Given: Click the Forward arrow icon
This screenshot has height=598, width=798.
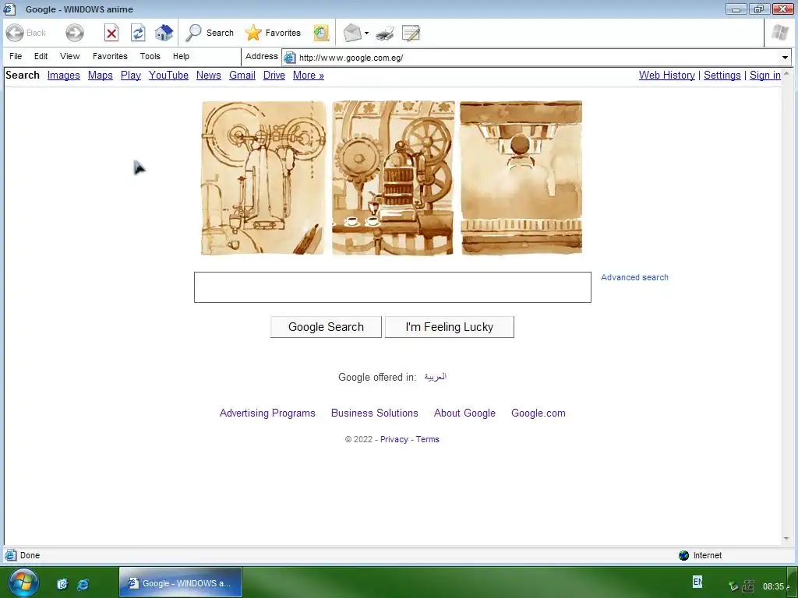Looking at the screenshot, I should click(74, 33).
